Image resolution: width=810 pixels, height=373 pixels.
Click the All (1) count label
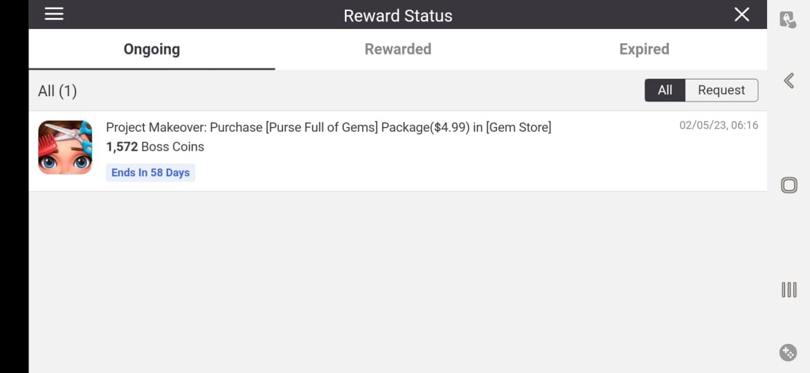pos(57,91)
